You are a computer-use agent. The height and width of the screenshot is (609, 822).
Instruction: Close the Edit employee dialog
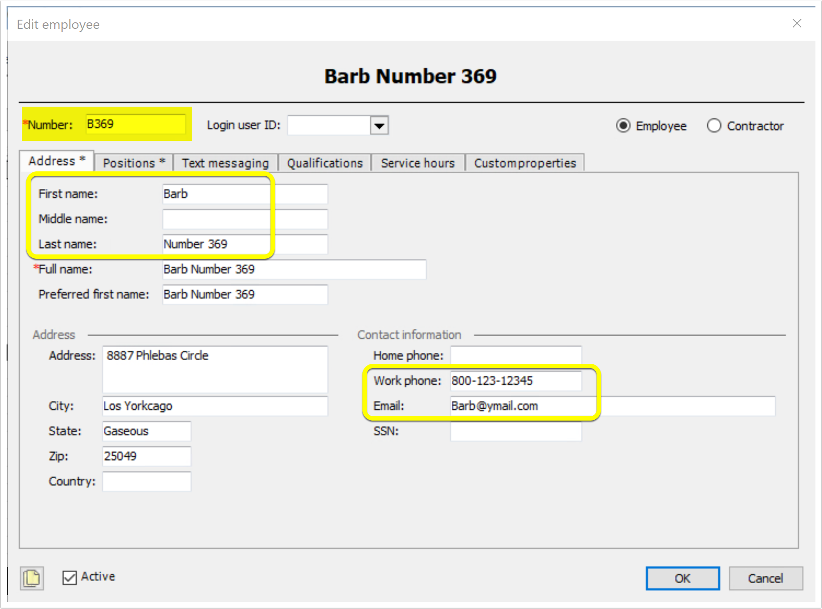pos(797,23)
